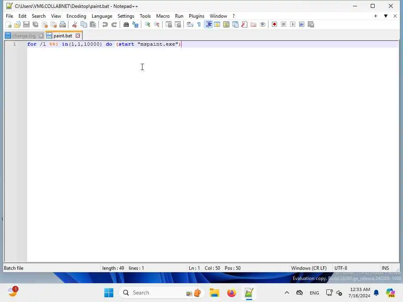Toggle synchronize vertical scrolling icon
The width and height of the screenshot is (403, 302).
168,25
